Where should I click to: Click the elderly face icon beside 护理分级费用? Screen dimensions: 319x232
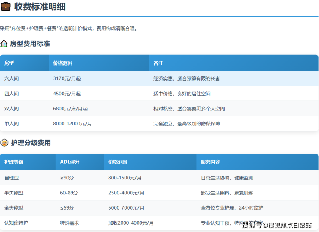(x=4, y=143)
